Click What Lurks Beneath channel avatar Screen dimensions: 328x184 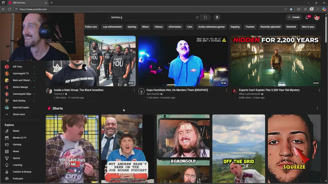(234, 91)
